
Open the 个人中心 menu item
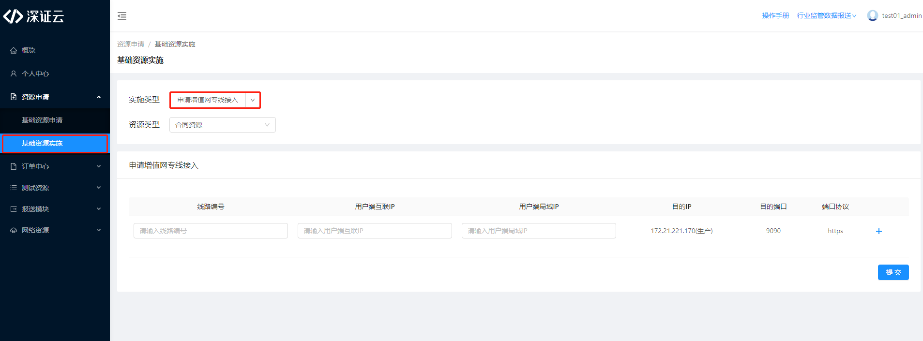click(x=55, y=74)
